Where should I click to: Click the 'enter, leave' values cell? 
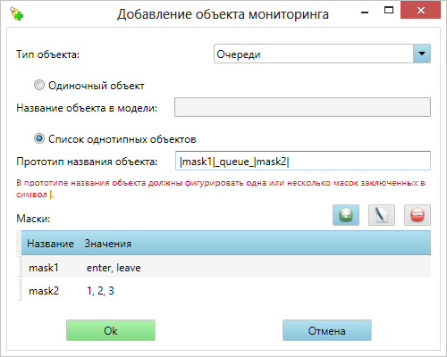coord(114,268)
